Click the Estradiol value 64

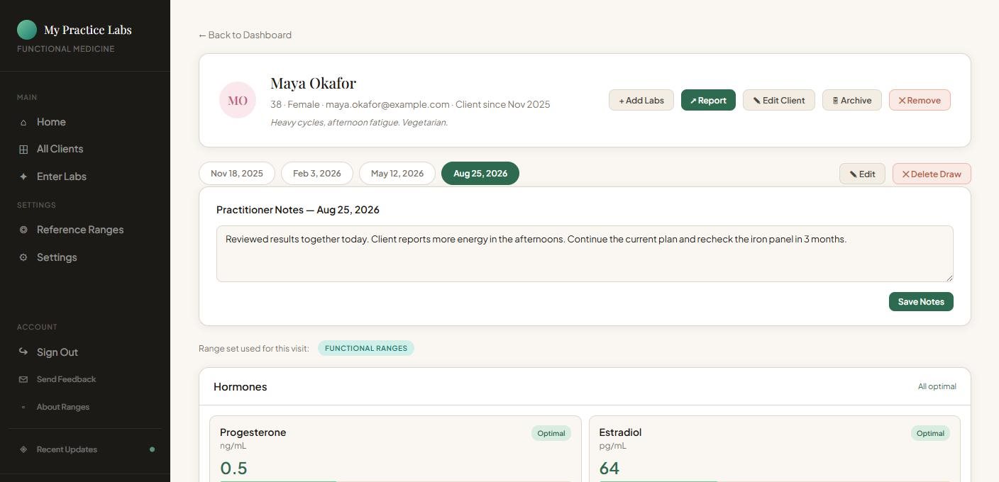tap(609, 468)
